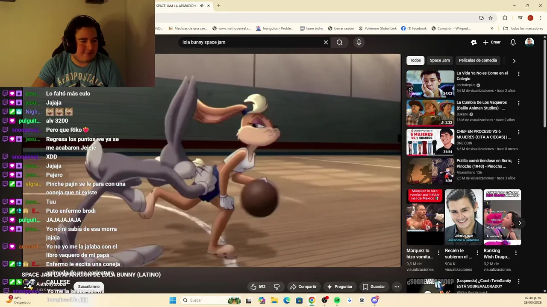Click the Compartir share button

click(303, 287)
